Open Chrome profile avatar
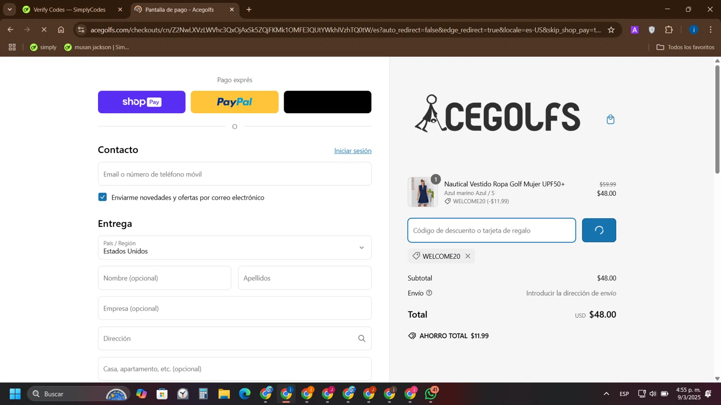This screenshot has height=405, width=721. coord(694,30)
